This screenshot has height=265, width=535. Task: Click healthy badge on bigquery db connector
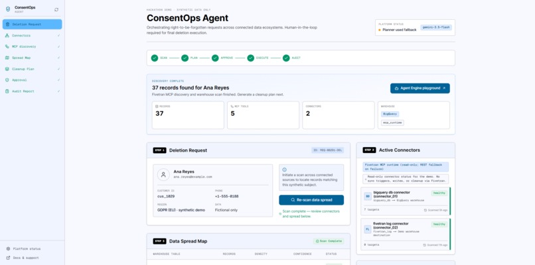pos(439,193)
